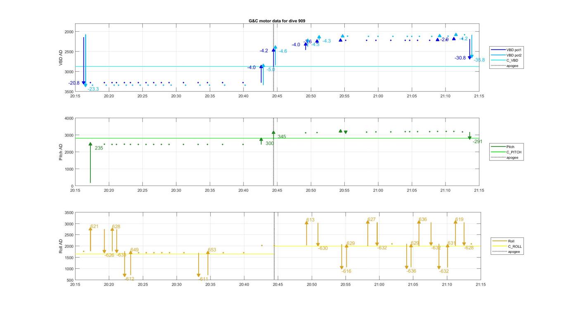Screen dimensions: 578x315
Task: Click the "345" pitch data label
Action: 282,137
